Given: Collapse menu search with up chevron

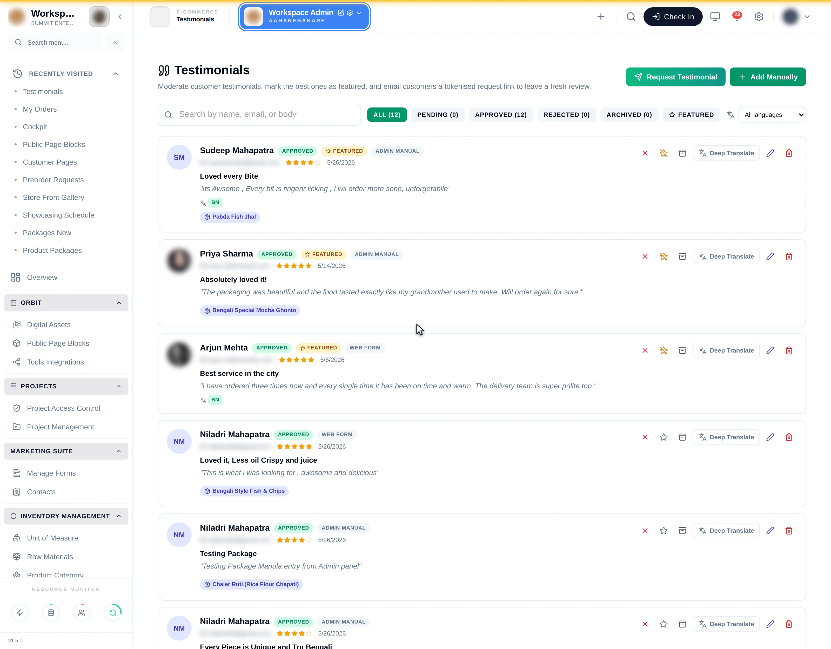Looking at the screenshot, I should (115, 42).
